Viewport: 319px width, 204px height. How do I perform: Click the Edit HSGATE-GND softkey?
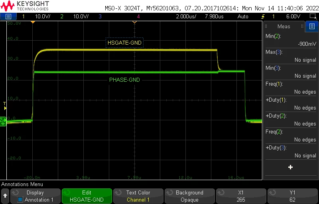pyautogui.click(x=87, y=196)
